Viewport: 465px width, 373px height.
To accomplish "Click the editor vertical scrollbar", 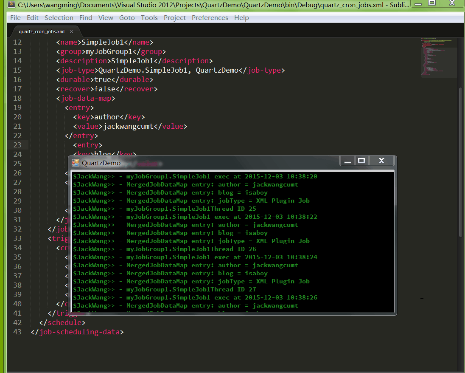I will click(x=461, y=162).
